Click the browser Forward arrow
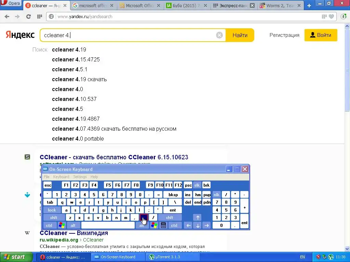Screen dimensions: 350x262 click(17, 16)
